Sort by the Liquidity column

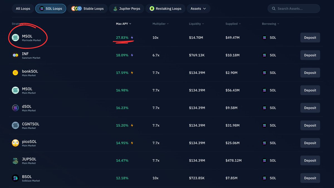(197, 24)
